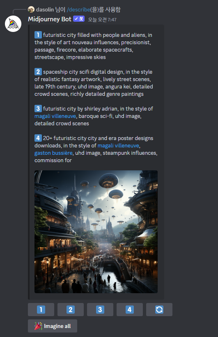Click the party popper icon on Imagine all

click(x=38, y=326)
